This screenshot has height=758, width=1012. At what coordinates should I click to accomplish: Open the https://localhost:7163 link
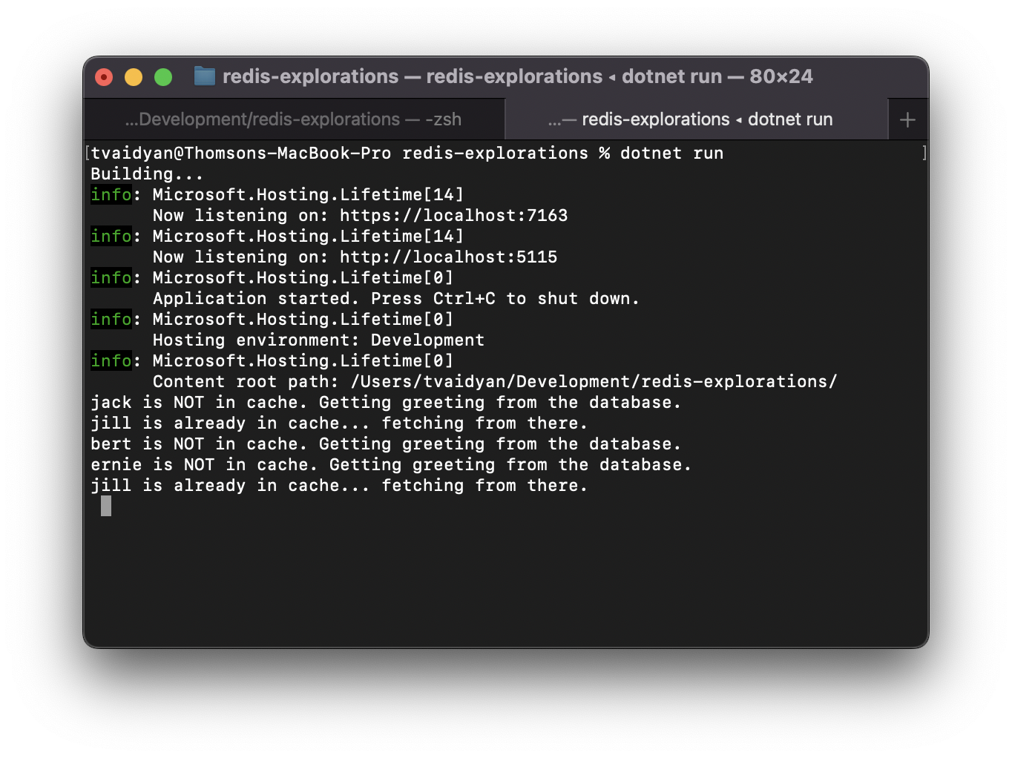point(453,215)
